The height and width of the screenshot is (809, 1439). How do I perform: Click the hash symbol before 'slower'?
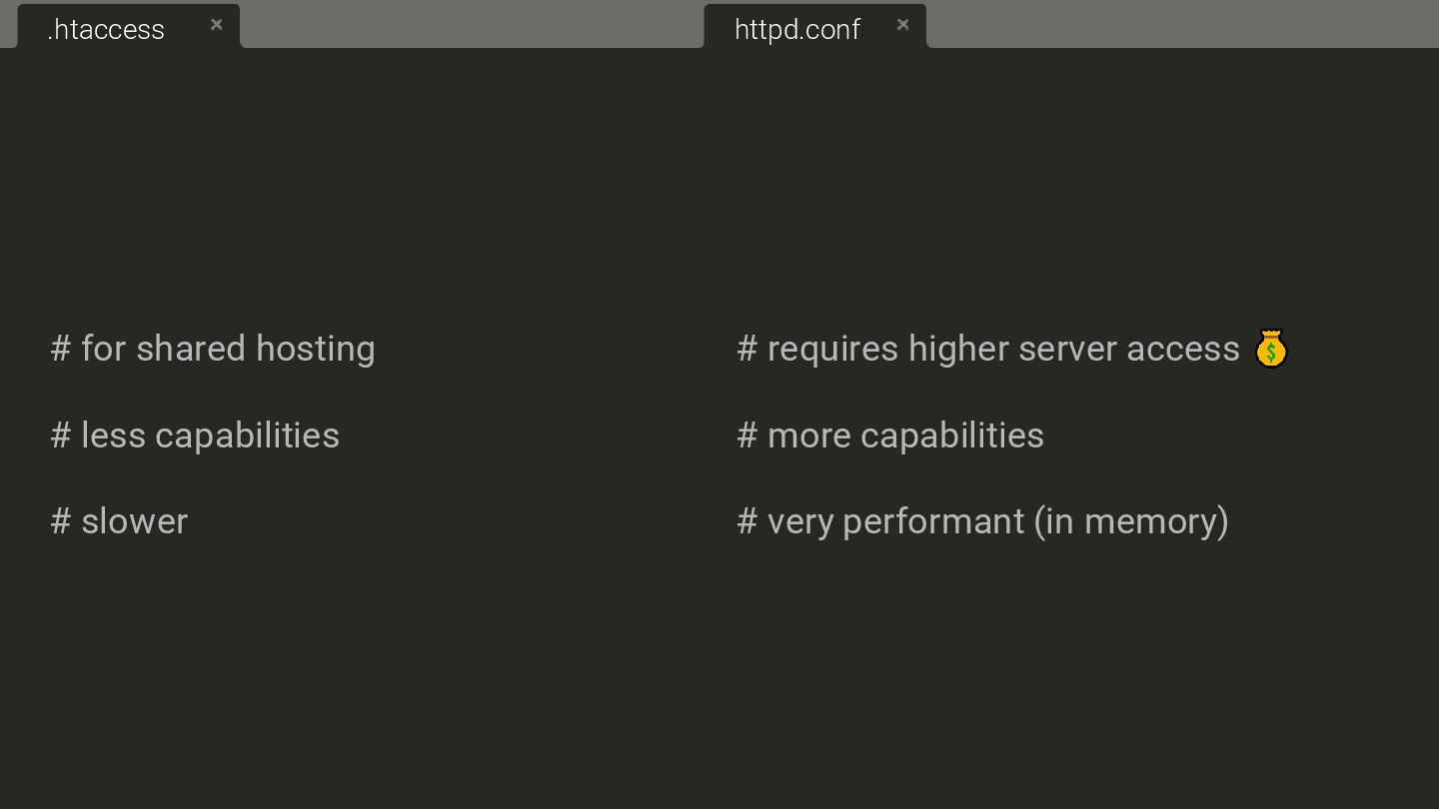click(61, 521)
